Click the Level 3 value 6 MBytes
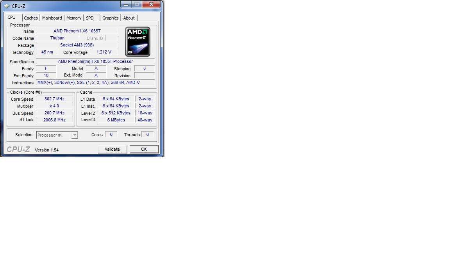The height and width of the screenshot is (253, 450). (x=116, y=120)
